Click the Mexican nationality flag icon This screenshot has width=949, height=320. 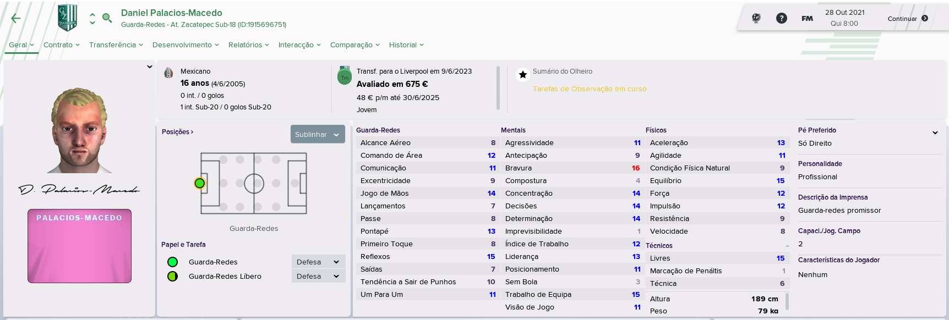tap(169, 73)
